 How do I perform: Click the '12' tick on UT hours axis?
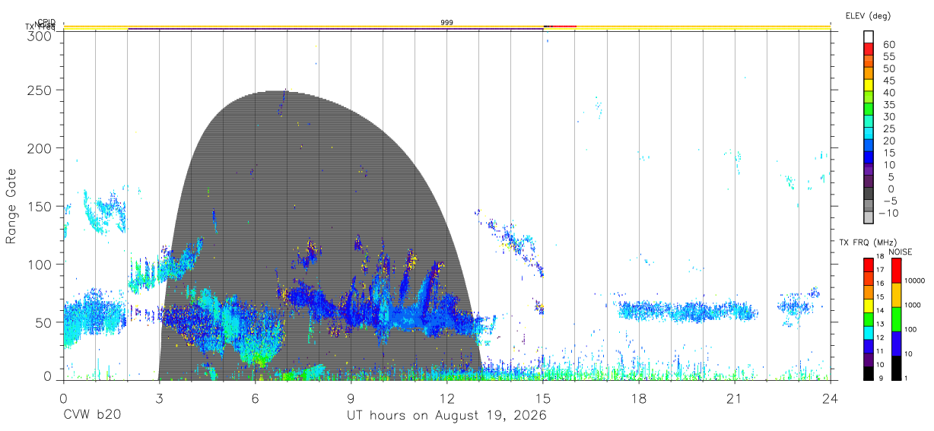tap(446, 398)
